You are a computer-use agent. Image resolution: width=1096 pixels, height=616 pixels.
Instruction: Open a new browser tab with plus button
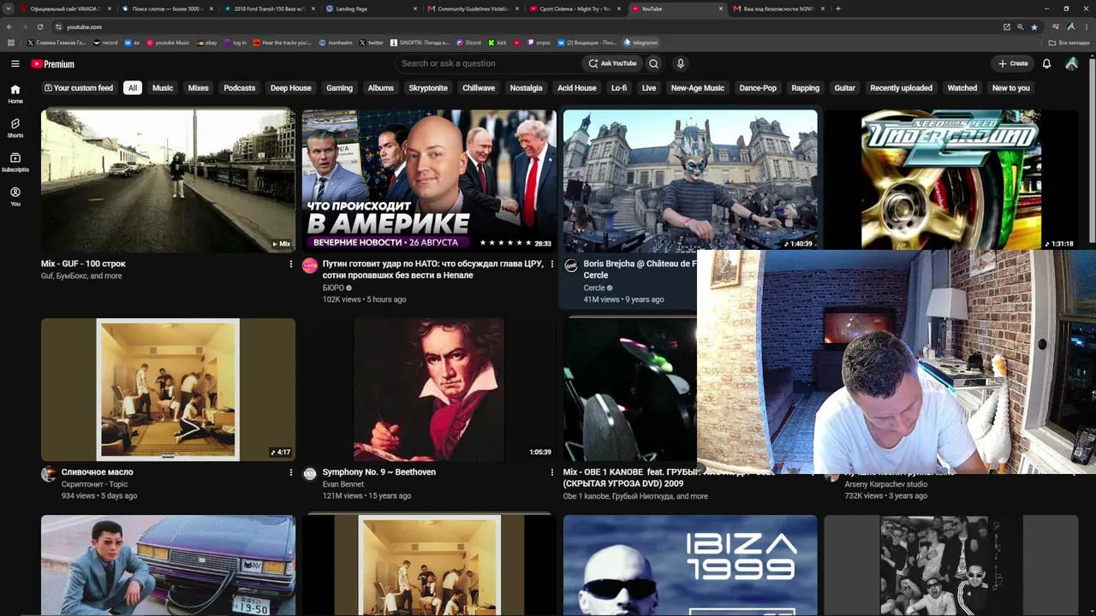coord(837,9)
